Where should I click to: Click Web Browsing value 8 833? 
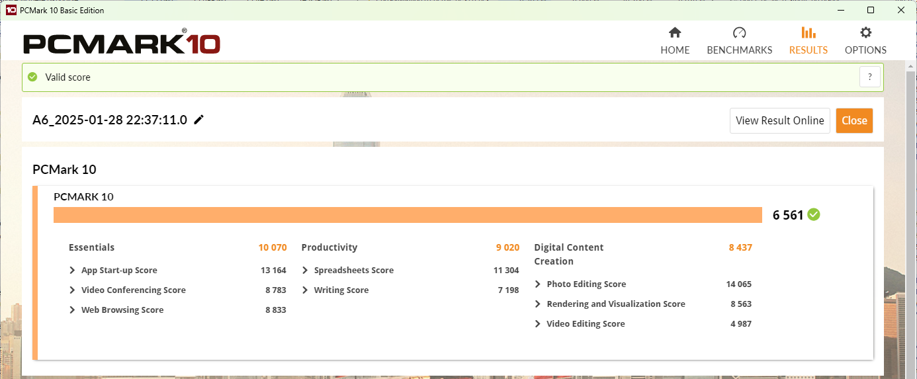(x=276, y=310)
